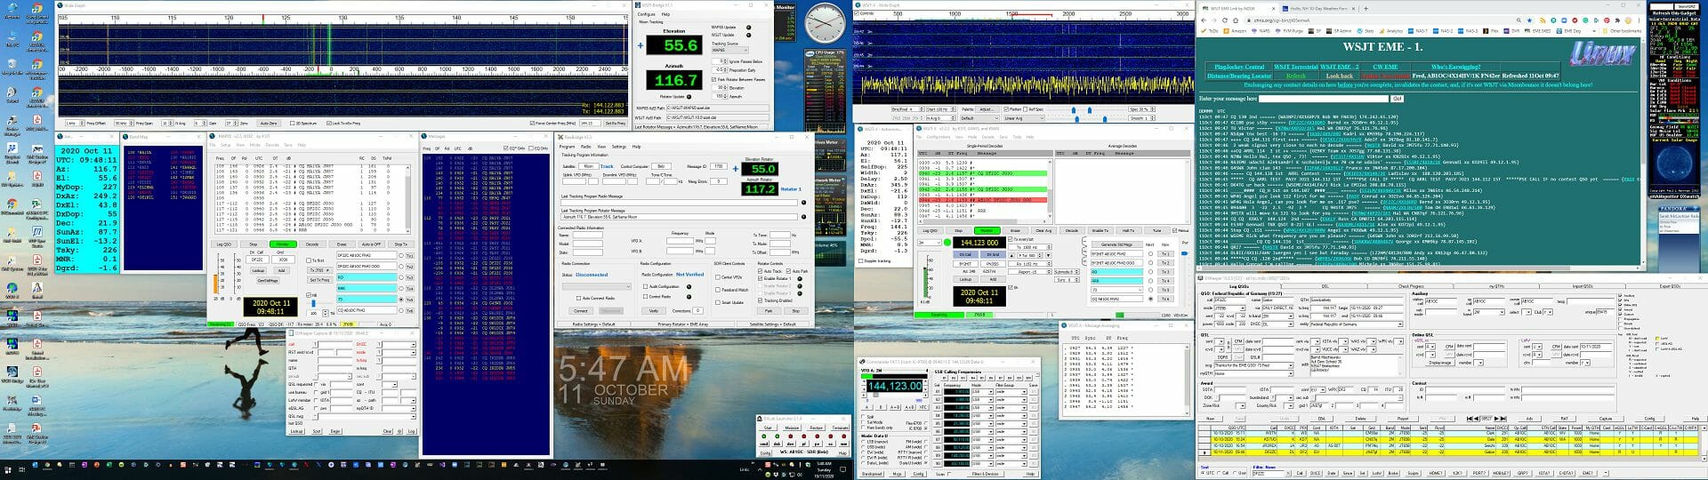Click plus icon beside Elevation Rotator 55.0
Screen dimensions: 1708x480
pos(736,169)
